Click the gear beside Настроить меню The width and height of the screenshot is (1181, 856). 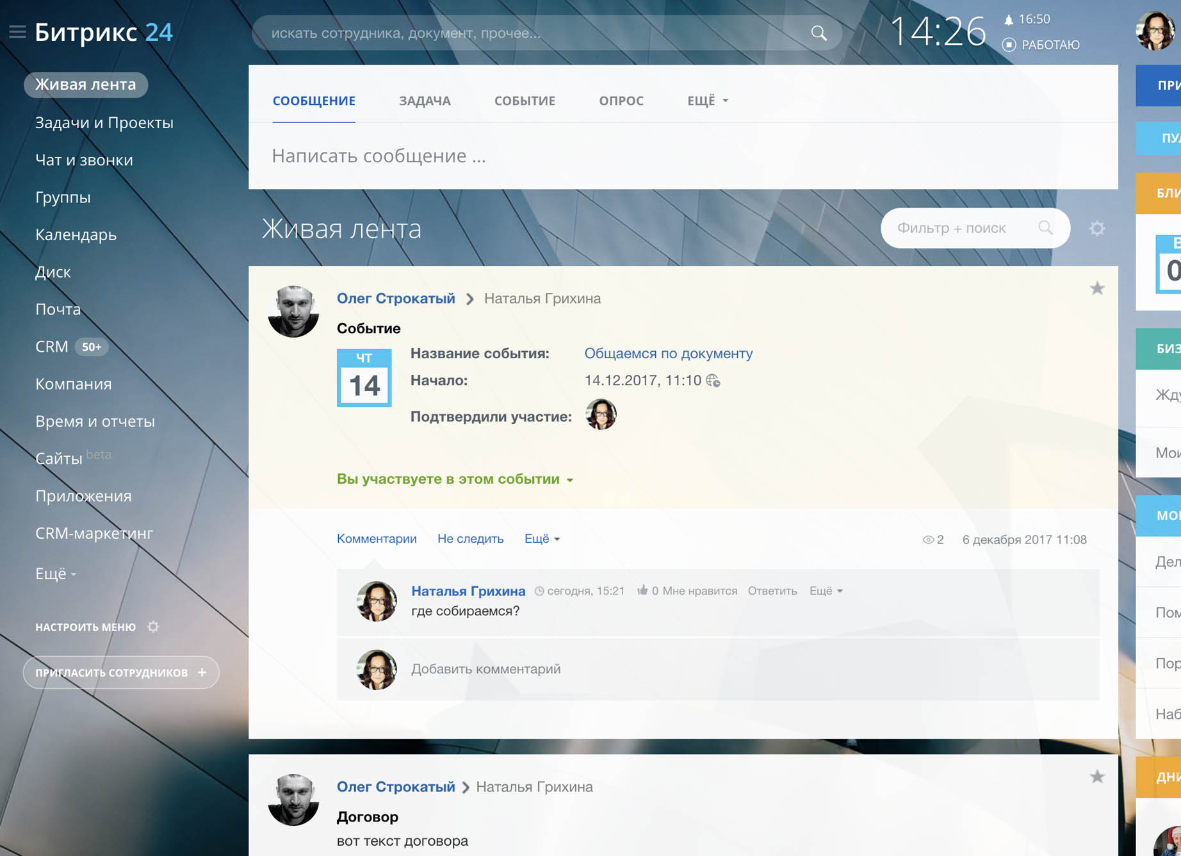154,627
